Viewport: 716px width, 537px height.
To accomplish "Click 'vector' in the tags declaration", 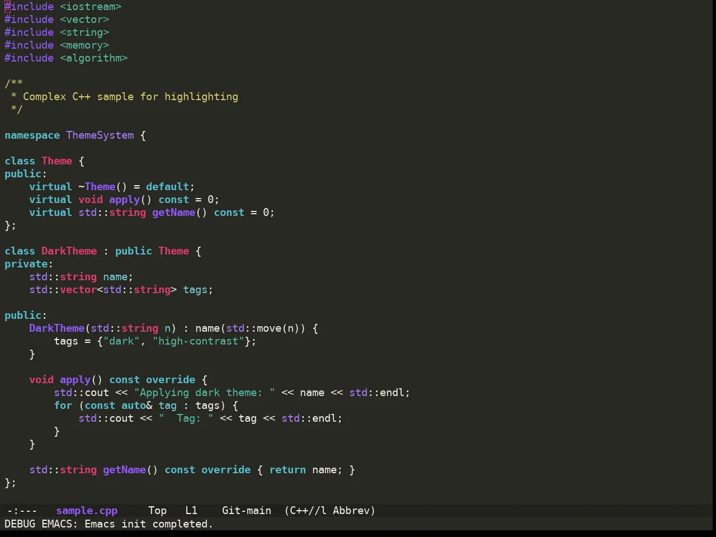I will [78, 290].
